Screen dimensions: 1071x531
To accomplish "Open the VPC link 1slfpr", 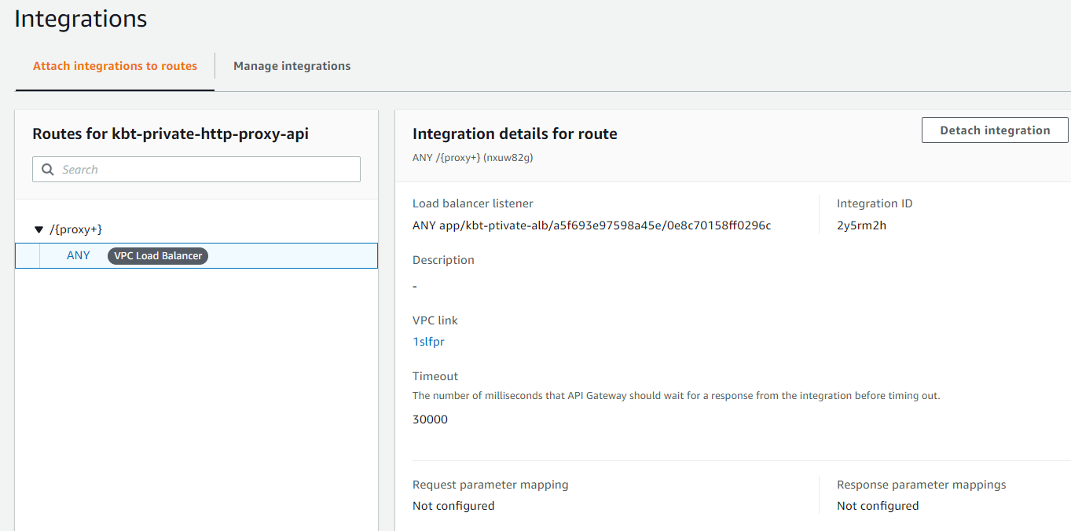I will pyautogui.click(x=428, y=342).
